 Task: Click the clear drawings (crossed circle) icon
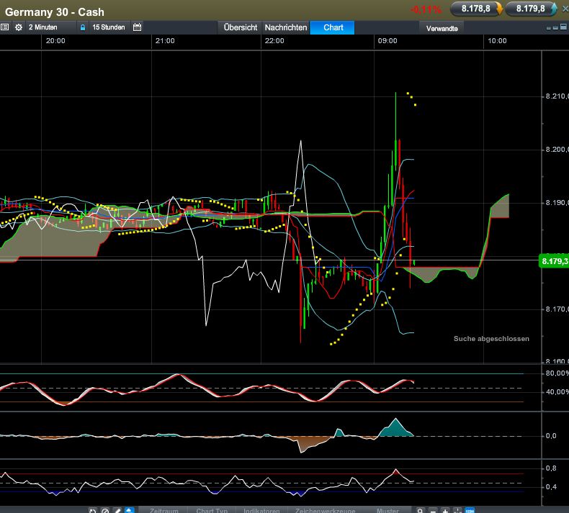pyautogui.click(x=105, y=510)
